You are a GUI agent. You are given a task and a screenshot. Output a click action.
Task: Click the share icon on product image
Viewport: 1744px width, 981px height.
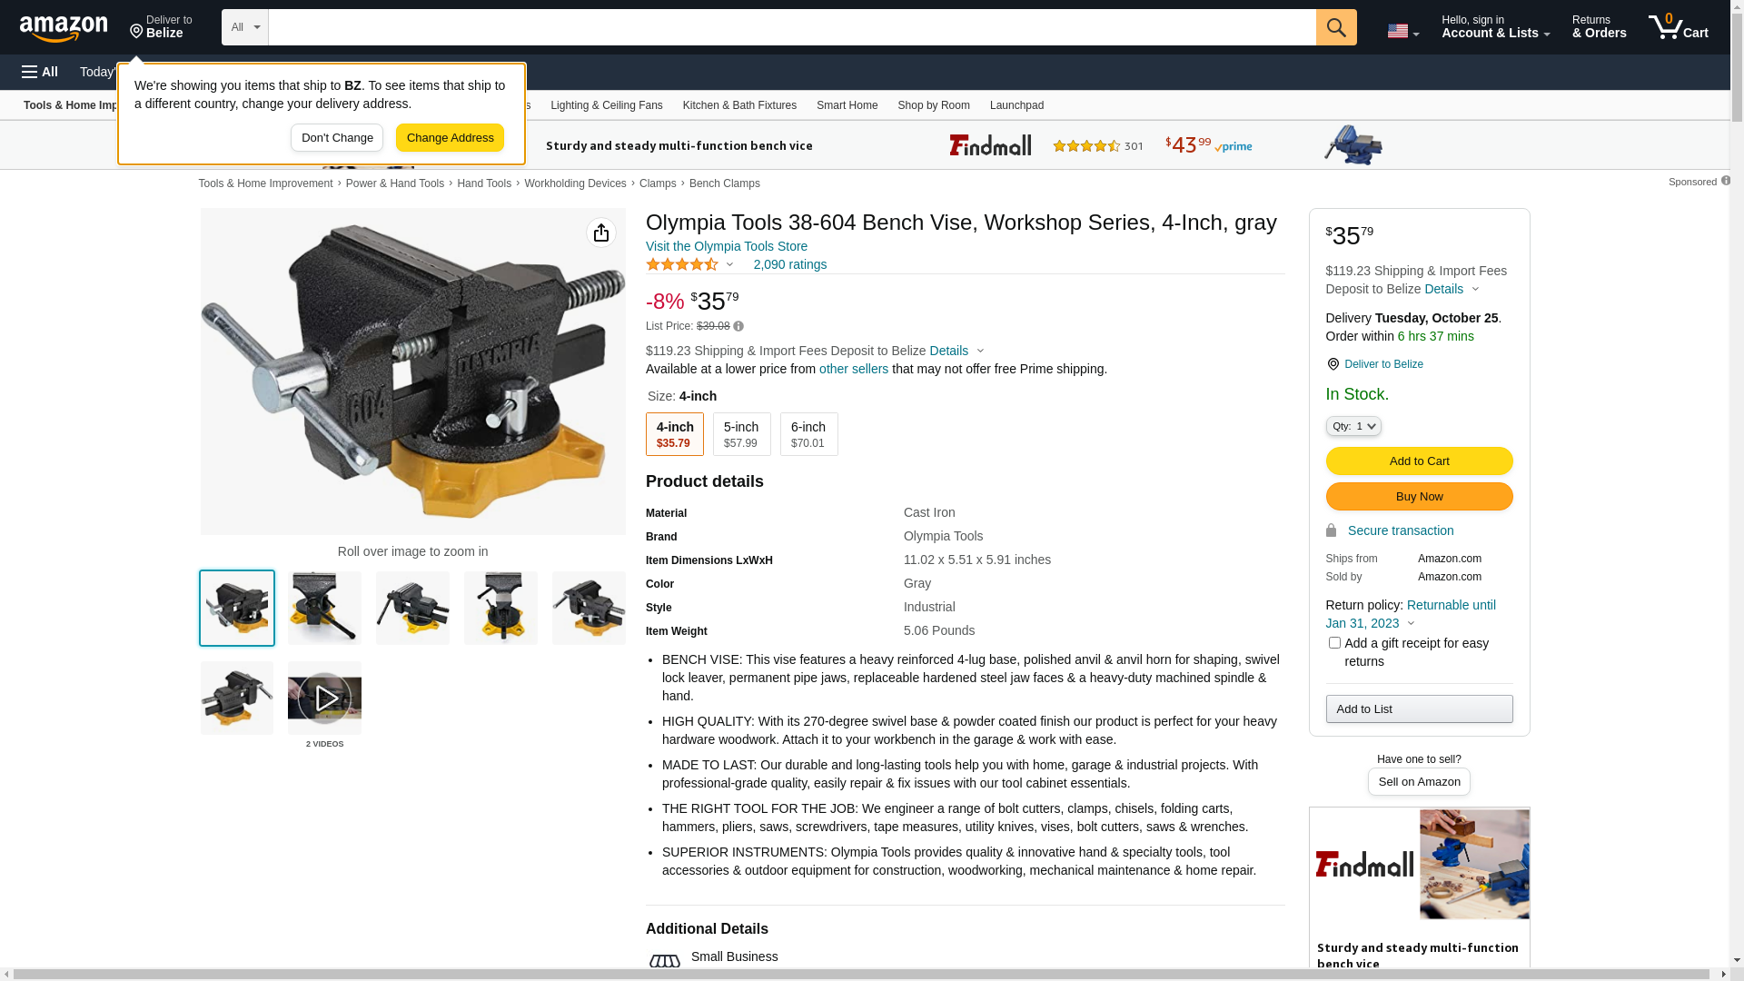click(x=600, y=233)
